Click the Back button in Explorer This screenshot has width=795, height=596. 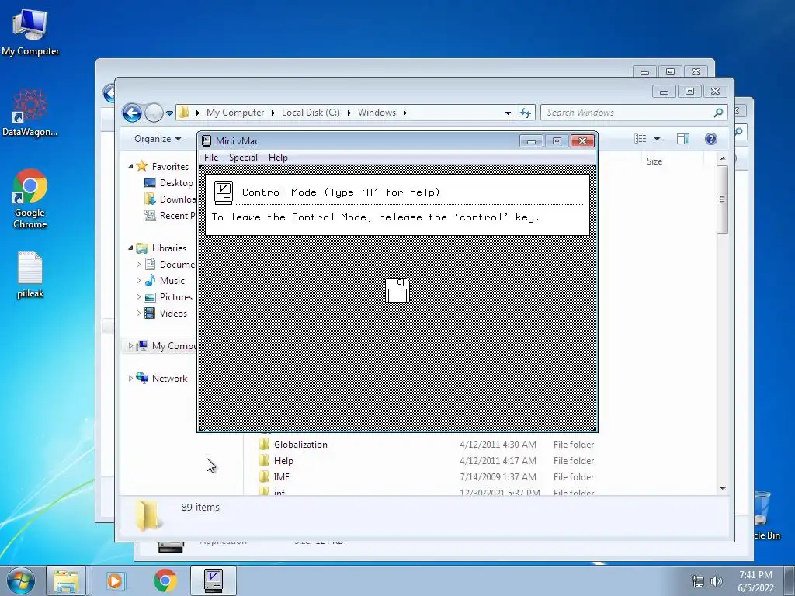[x=132, y=113]
